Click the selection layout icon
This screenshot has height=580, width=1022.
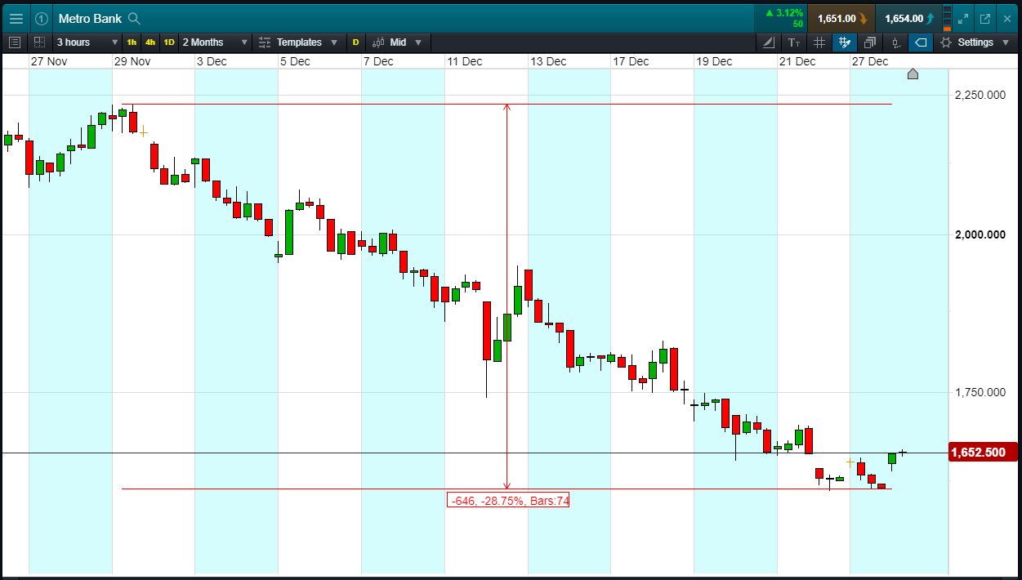pyautogui.click(x=39, y=42)
